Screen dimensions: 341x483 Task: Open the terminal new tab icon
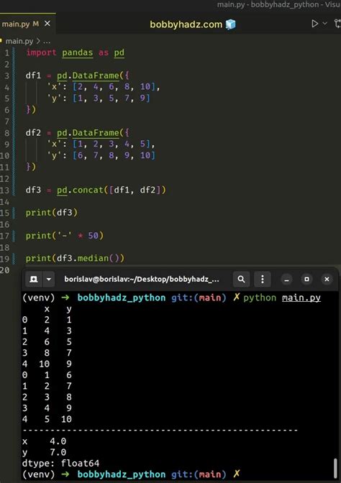click(33, 279)
